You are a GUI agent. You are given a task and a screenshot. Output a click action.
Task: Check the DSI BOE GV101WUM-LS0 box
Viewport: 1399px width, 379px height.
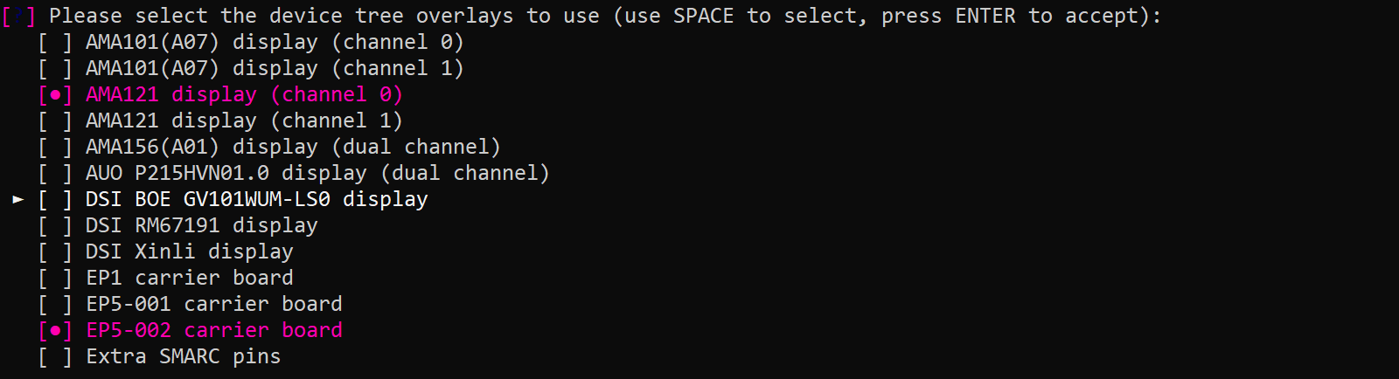point(54,199)
